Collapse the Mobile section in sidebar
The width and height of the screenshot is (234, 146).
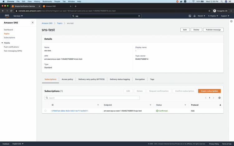(2, 43)
